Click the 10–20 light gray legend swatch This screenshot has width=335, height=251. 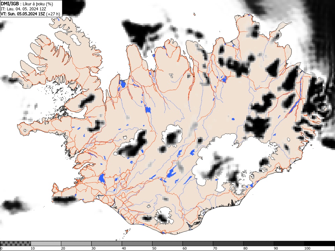(46, 244)
